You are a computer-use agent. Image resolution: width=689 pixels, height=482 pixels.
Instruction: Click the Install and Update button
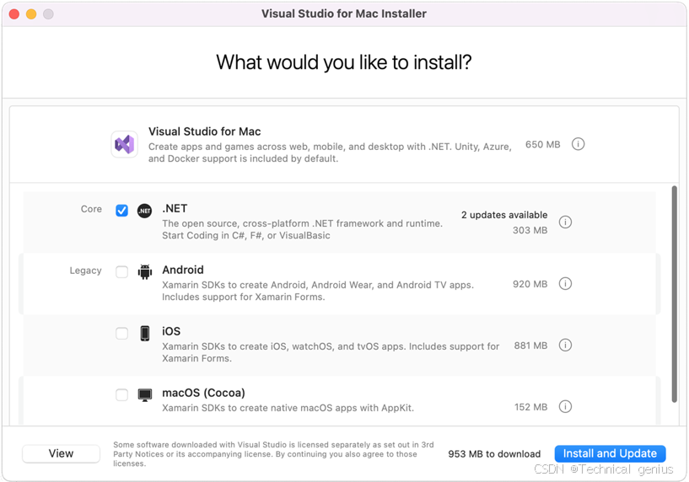(x=610, y=453)
